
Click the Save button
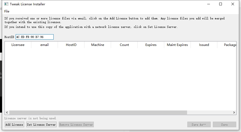click(x=225, y=125)
